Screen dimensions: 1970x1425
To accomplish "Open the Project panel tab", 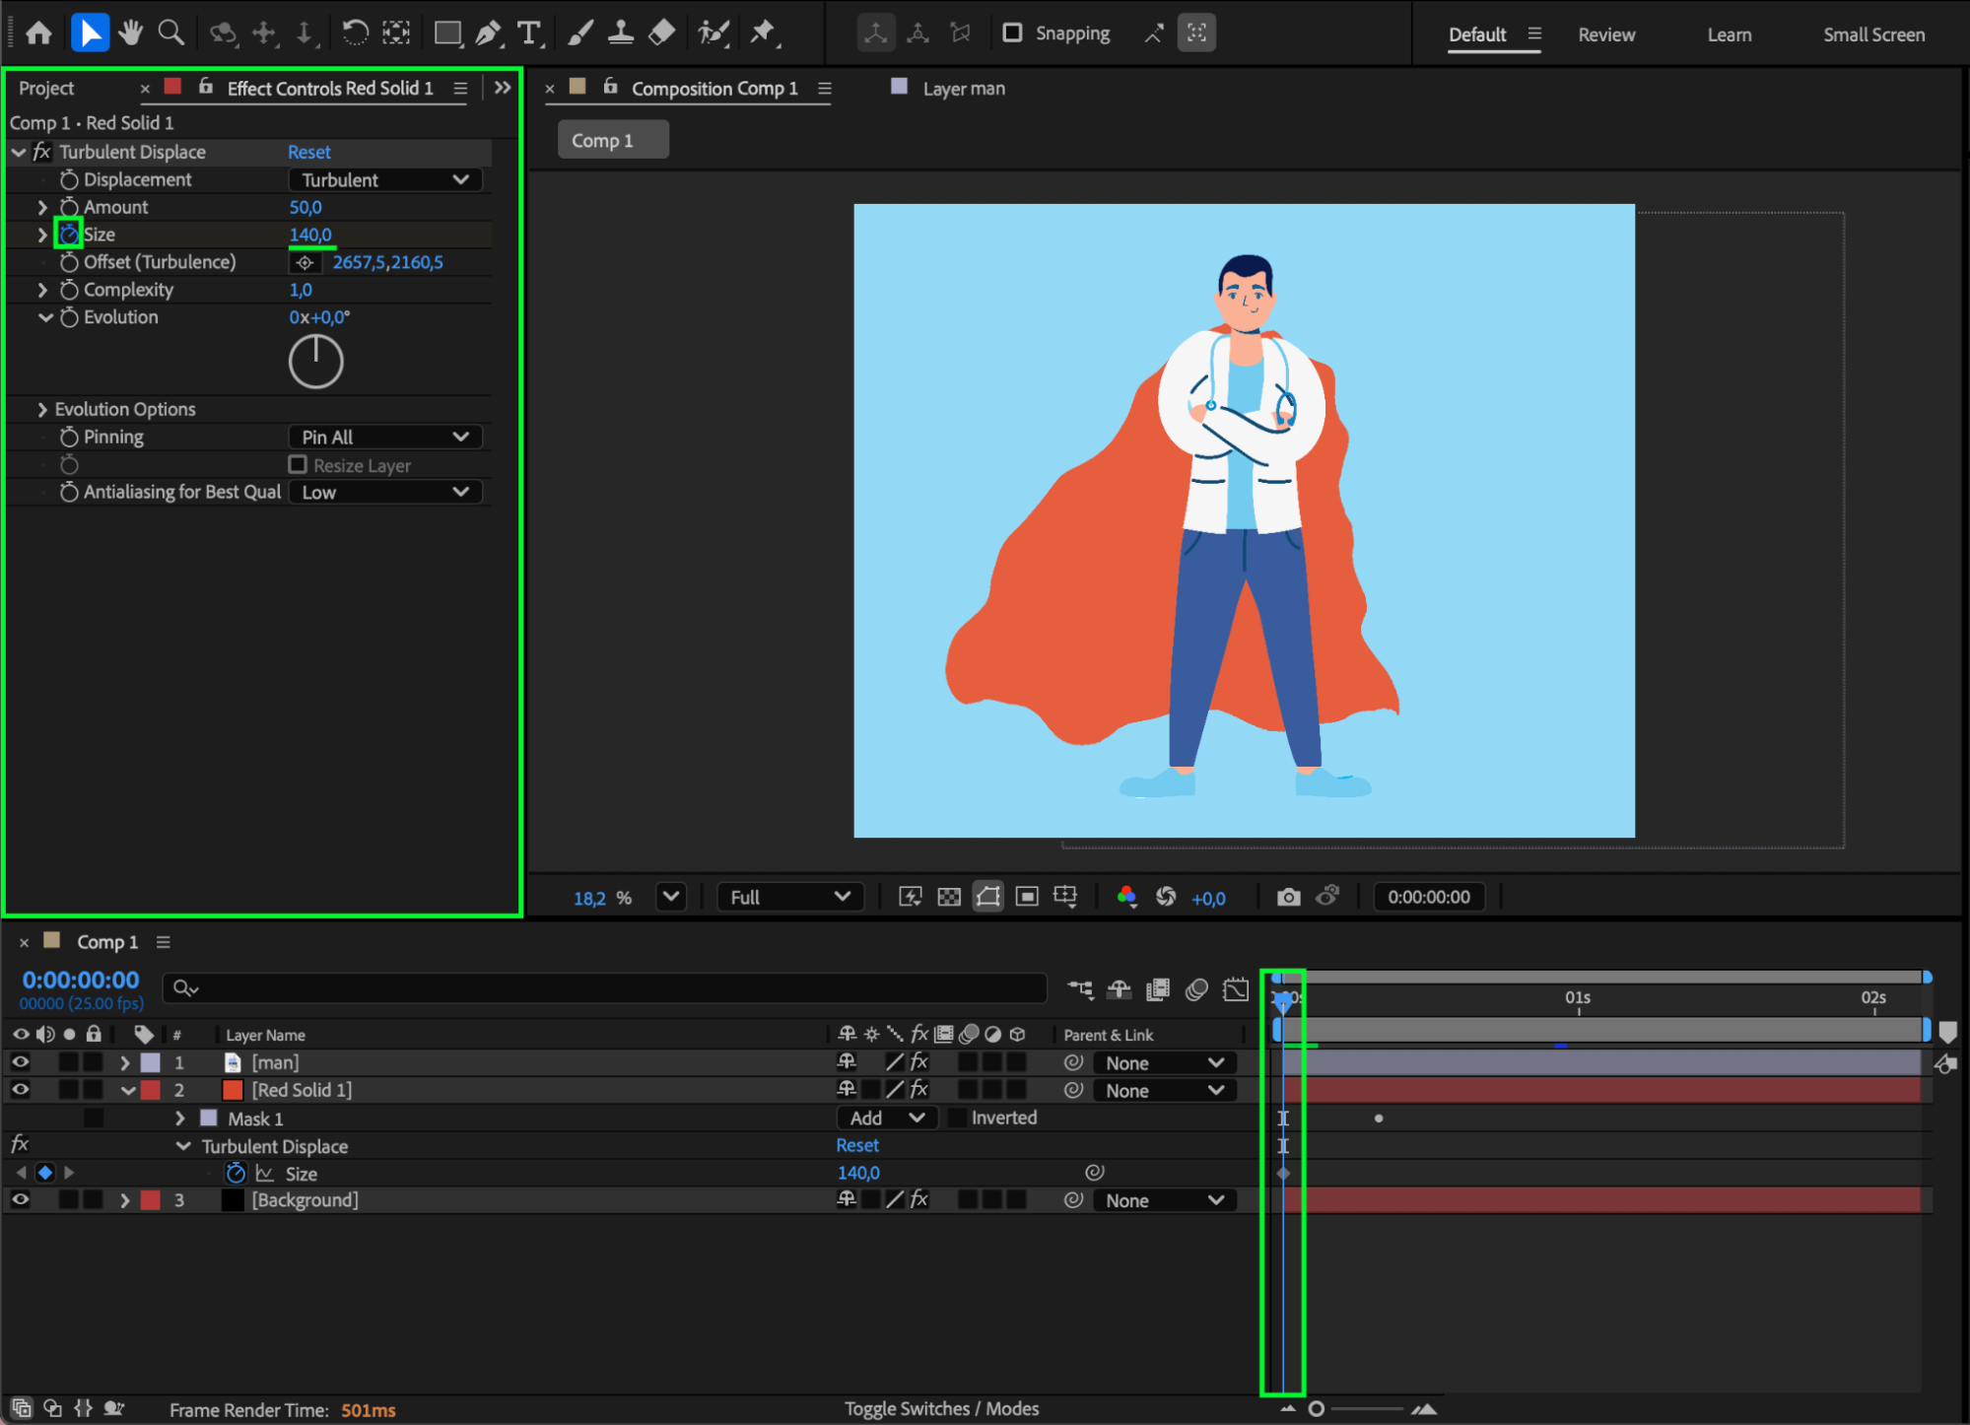I will pyautogui.click(x=46, y=88).
